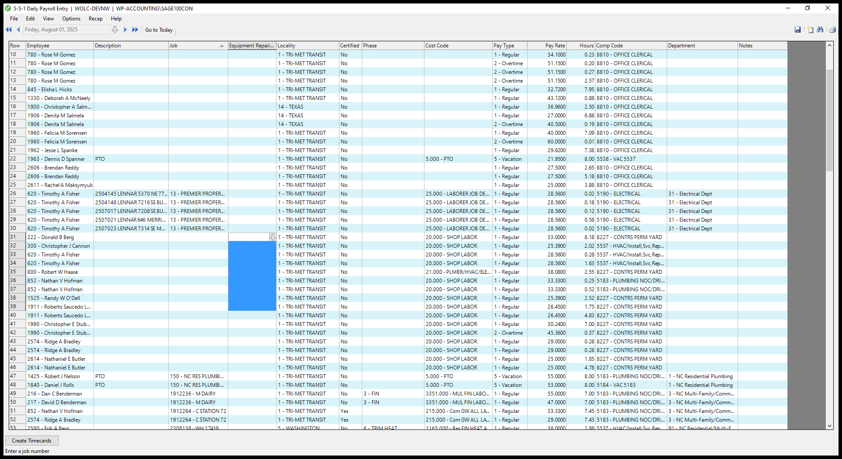Advance to the next day arrow
The image size is (842, 459).
[x=125, y=30]
